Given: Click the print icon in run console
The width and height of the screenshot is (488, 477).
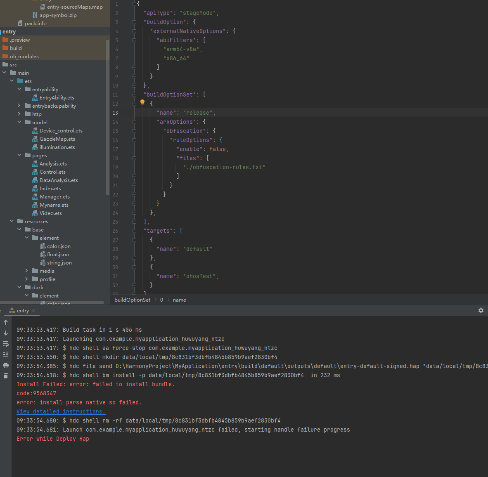Looking at the screenshot, I should (6, 365).
